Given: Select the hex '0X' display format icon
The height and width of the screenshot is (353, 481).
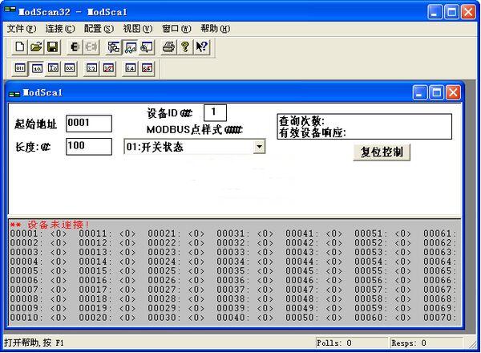Looking at the screenshot, I should (x=71, y=68).
